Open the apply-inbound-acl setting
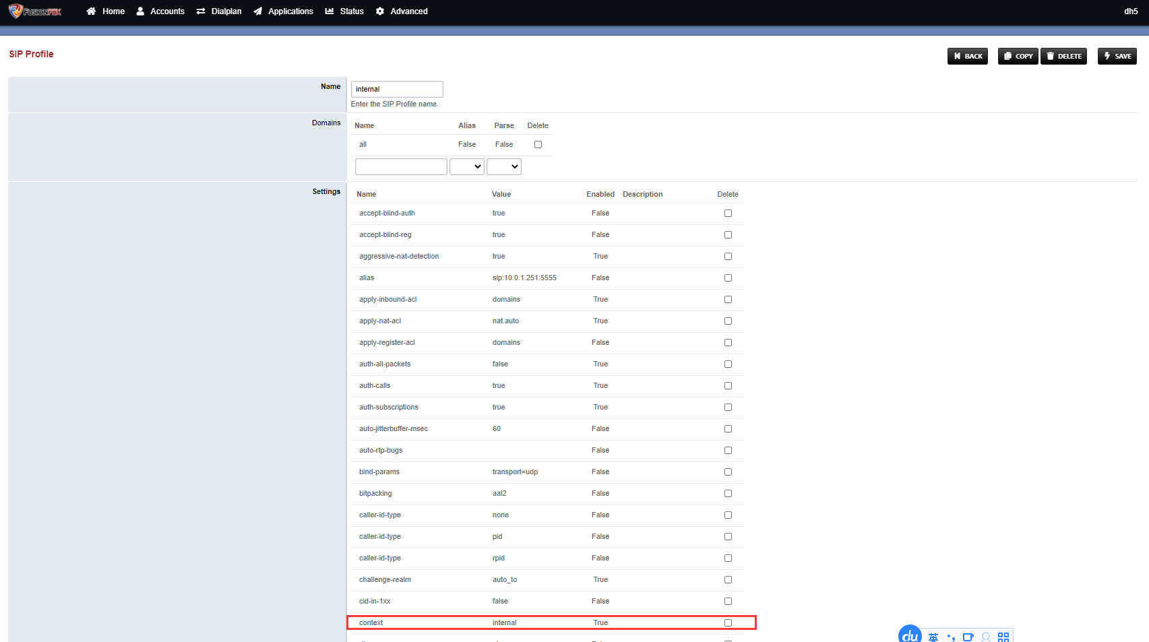This screenshot has width=1149, height=642. click(387, 300)
